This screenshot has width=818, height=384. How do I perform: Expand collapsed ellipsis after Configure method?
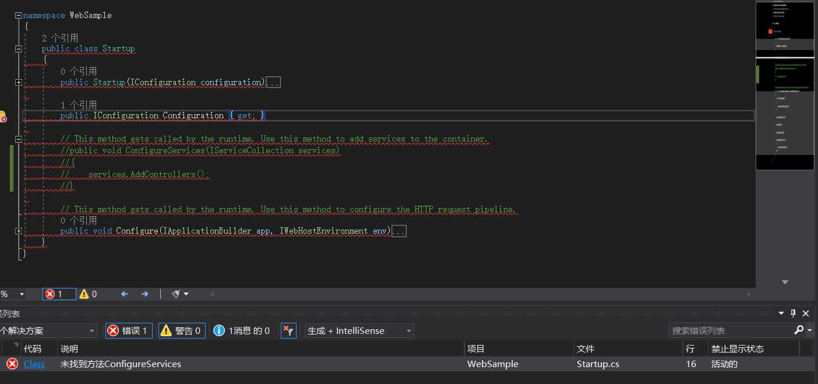click(x=399, y=231)
